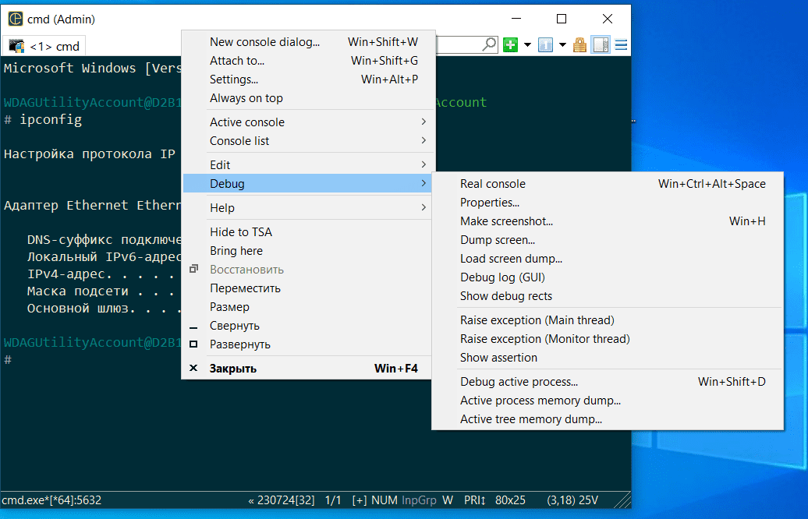Select Show assertion
Image resolution: width=808 pixels, height=519 pixels.
tap(608, 358)
